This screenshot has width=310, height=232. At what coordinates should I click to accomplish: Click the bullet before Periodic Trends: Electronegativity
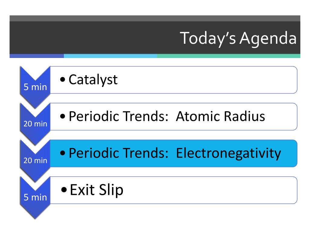click(63, 153)
